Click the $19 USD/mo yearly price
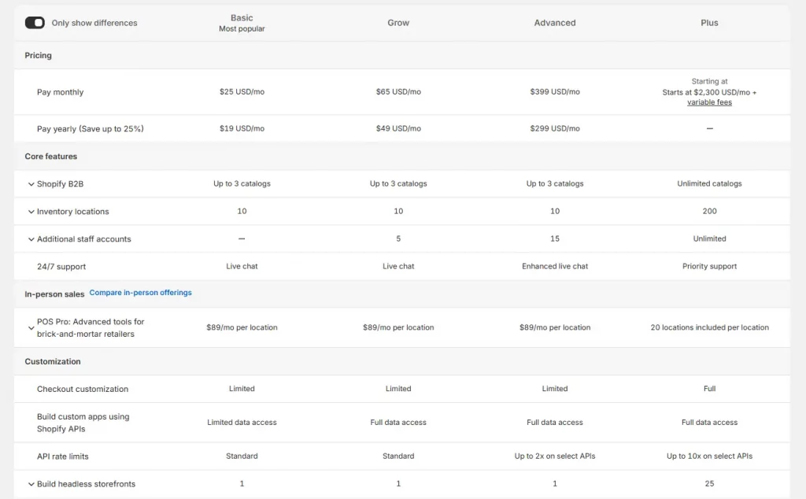The height and width of the screenshot is (499, 806). pos(242,128)
